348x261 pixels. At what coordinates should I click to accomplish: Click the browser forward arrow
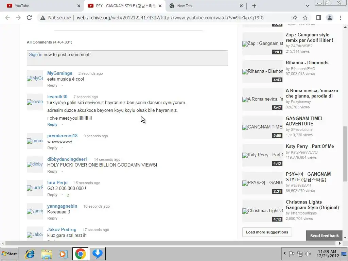[18, 18]
